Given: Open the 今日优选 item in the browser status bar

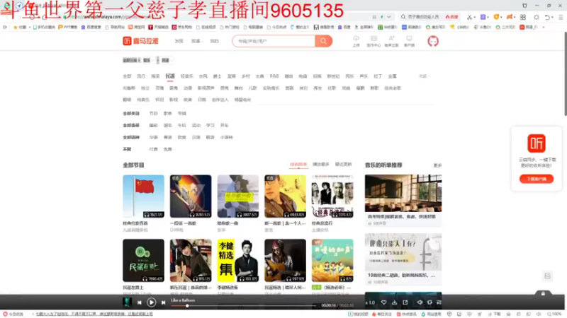Looking at the screenshot, I should pyautogui.click(x=13, y=314).
